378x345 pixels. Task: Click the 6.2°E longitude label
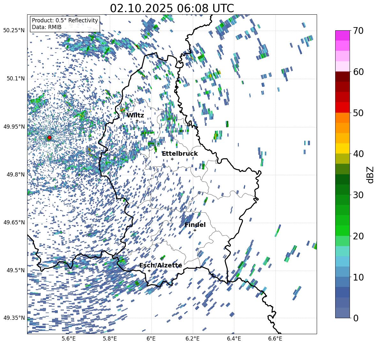pyautogui.click(x=193, y=339)
